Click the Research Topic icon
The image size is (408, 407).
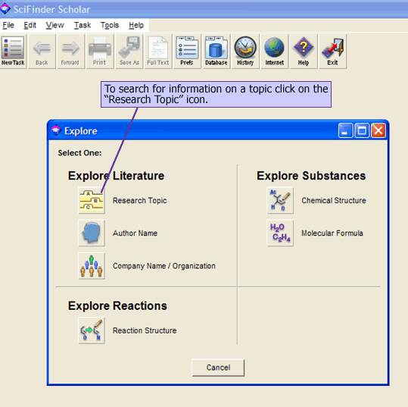92,200
